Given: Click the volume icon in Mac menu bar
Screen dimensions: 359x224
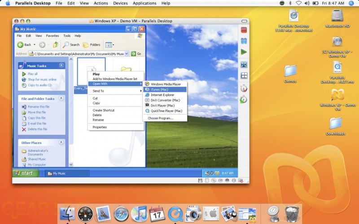Looking at the screenshot, I should coord(307,3).
